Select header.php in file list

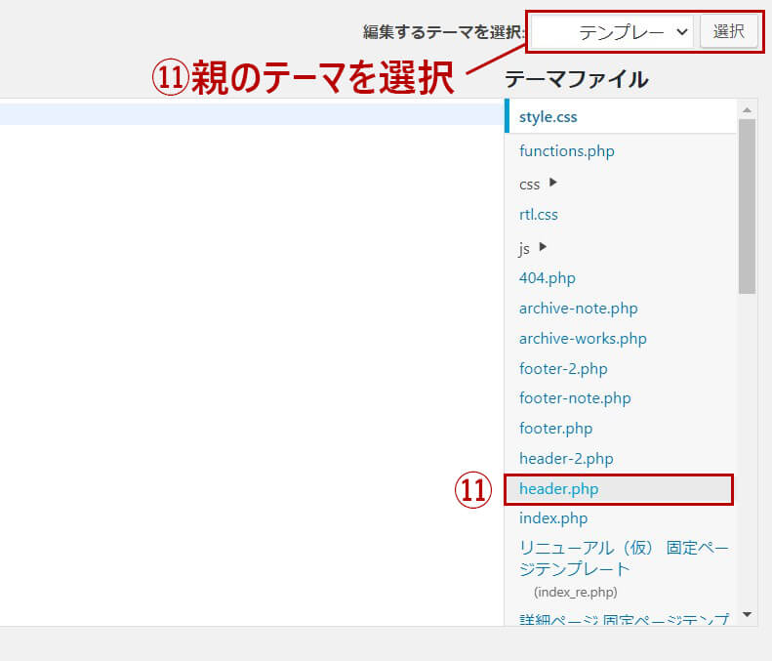(x=620, y=489)
